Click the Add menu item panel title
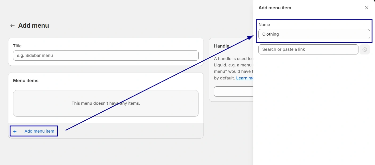The height and width of the screenshot is (165, 375). [275, 8]
